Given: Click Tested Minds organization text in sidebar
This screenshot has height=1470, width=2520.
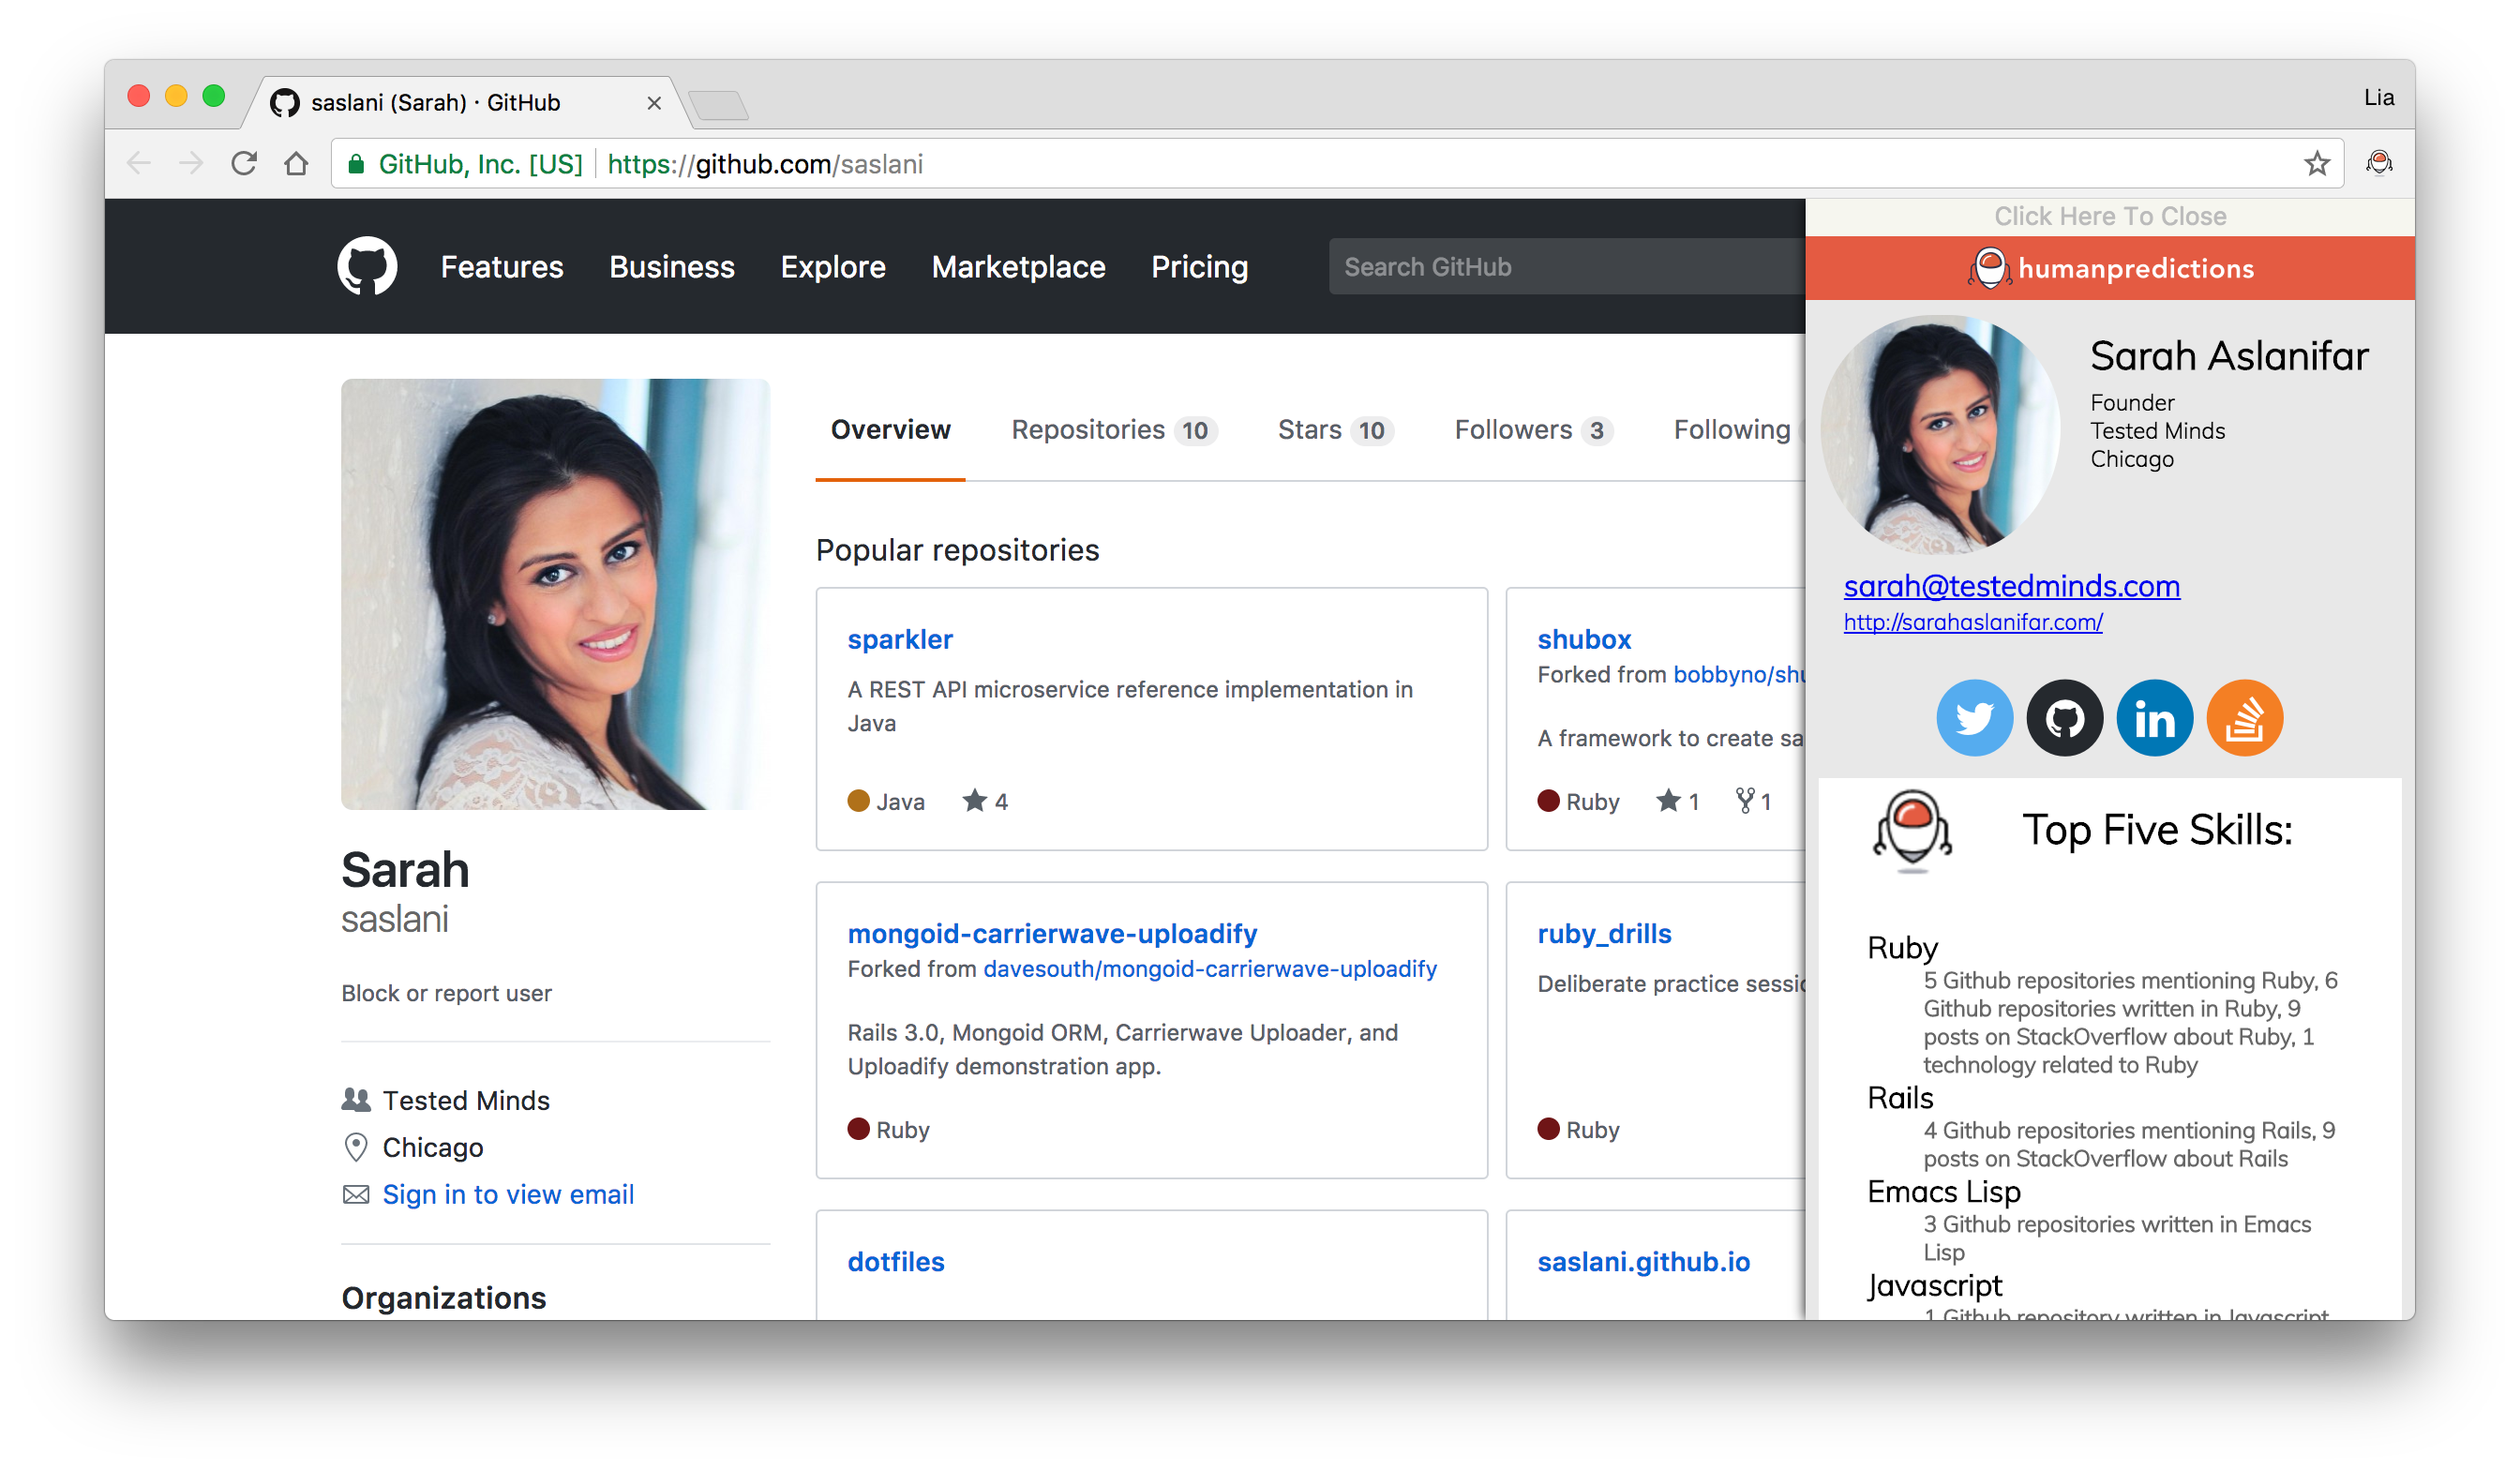Looking at the screenshot, I should [x=466, y=1100].
